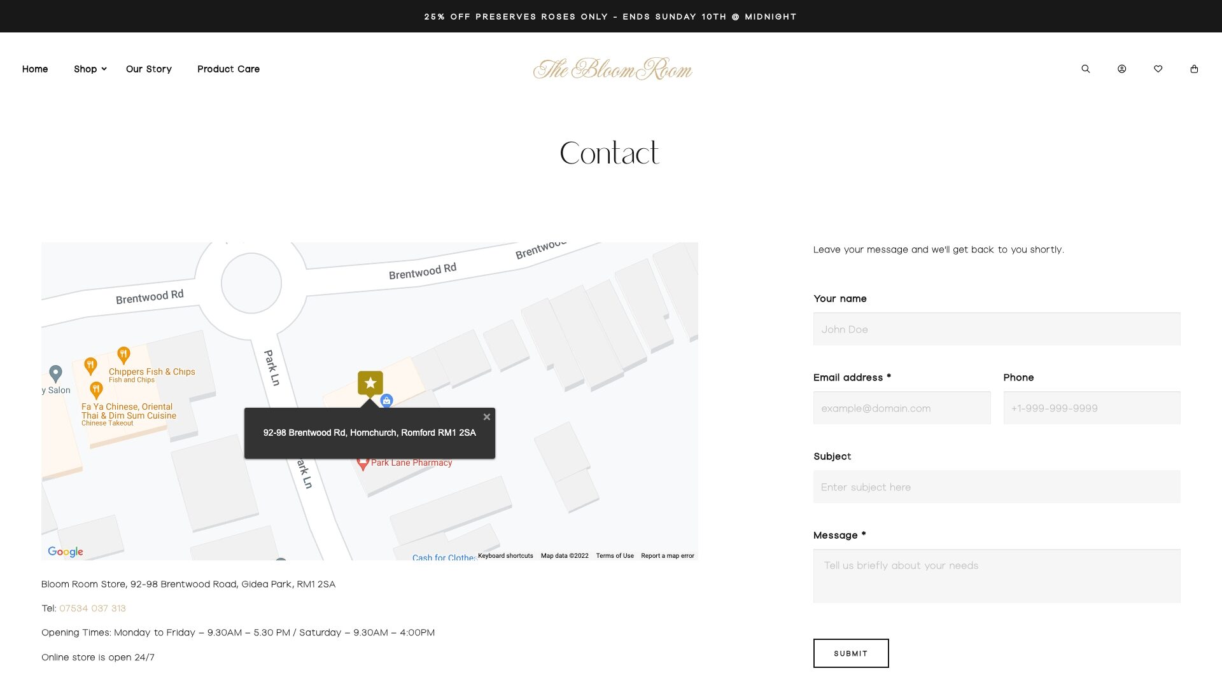Image resolution: width=1222 pixels, height=687 pixels.
Task: Open the search icon in header
Action: click(x=1086, y=69)
